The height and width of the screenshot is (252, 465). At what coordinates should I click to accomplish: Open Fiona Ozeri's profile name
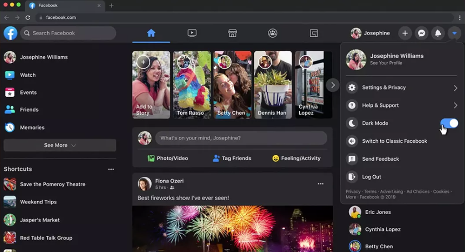[x=169, y=181]
